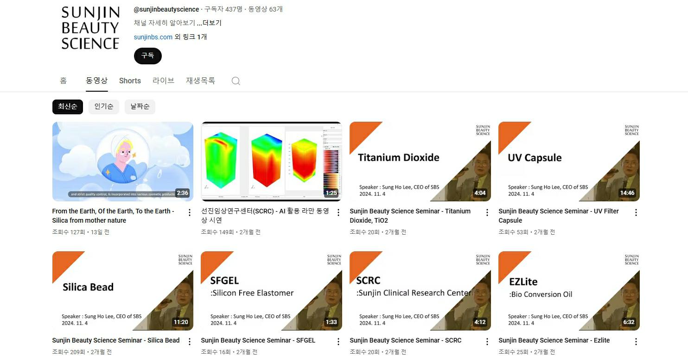Sort videos by 최신순 chip
The width and height of the screenshot is (688, 362).
pos(68,107)
